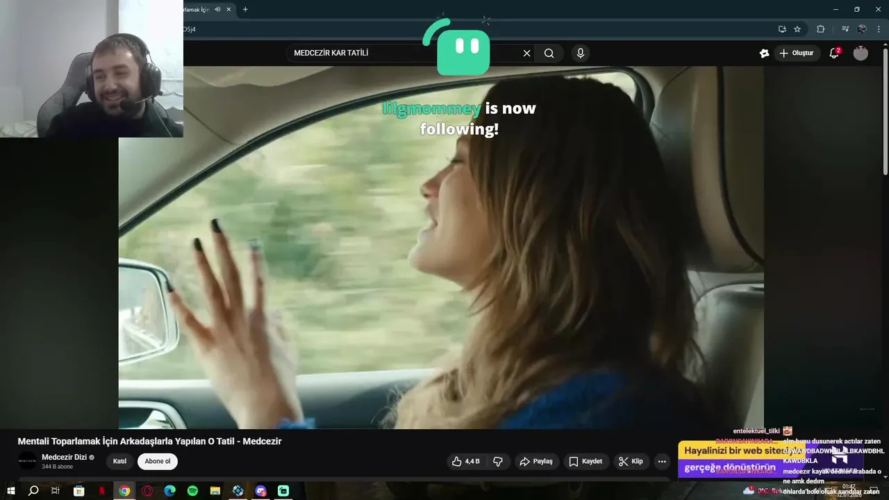Close the current Chrome tab
889x500 pixels.
(x=229, y=9)
